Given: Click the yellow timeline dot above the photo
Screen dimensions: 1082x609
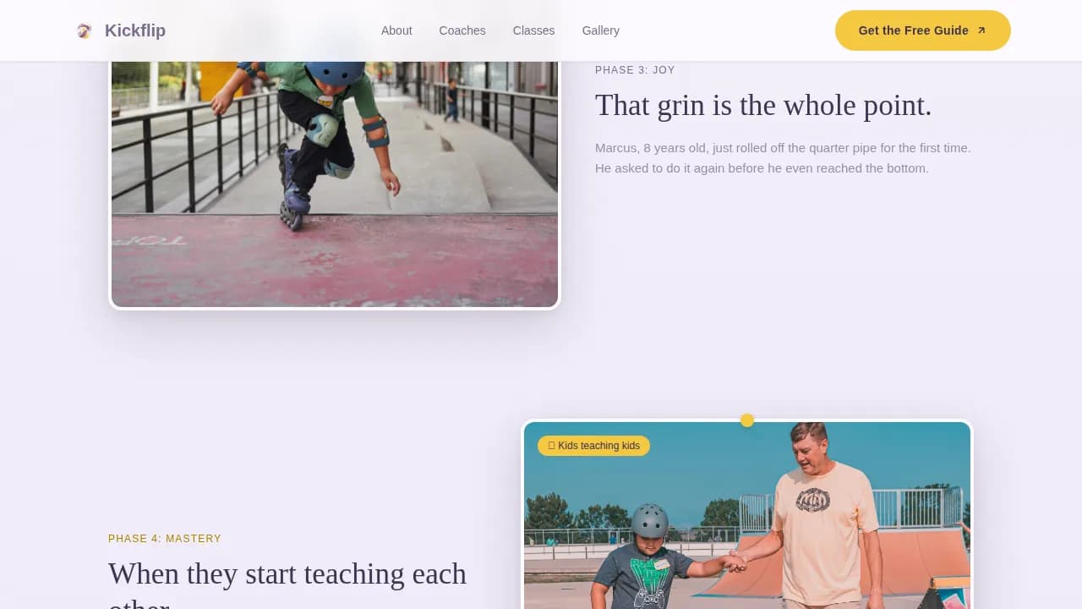Looking at the screenshot, I should pos(747,420).
